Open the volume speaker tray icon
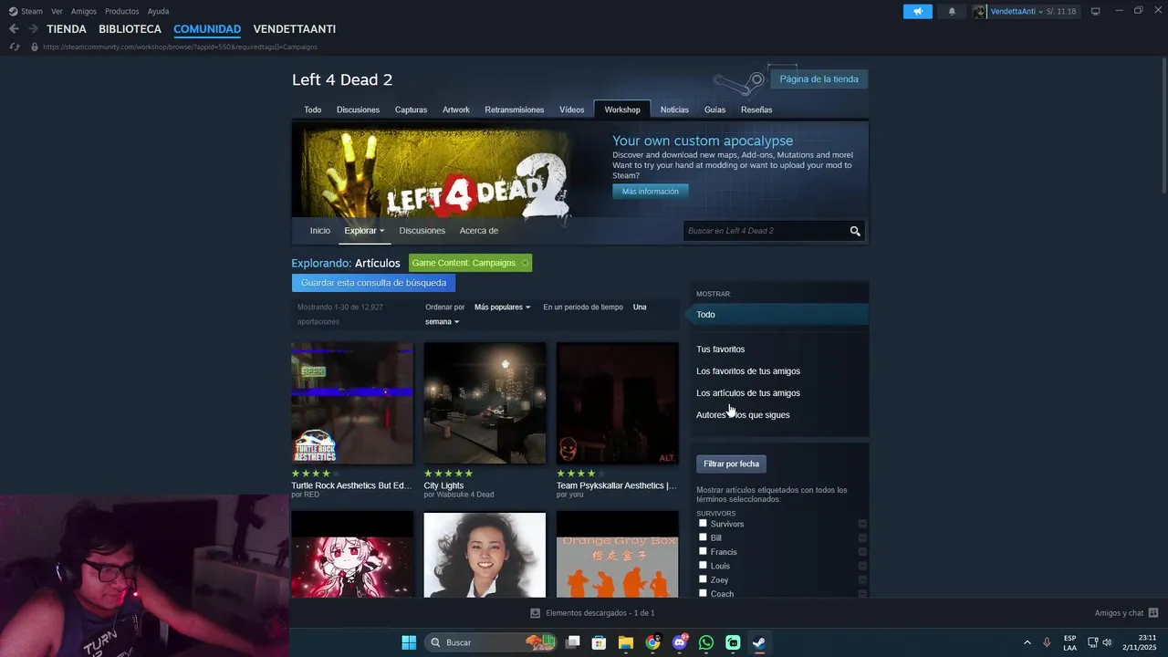The height and width of the screenshot is (657, 1168). pyautogui.click(x=1107, y=642)
